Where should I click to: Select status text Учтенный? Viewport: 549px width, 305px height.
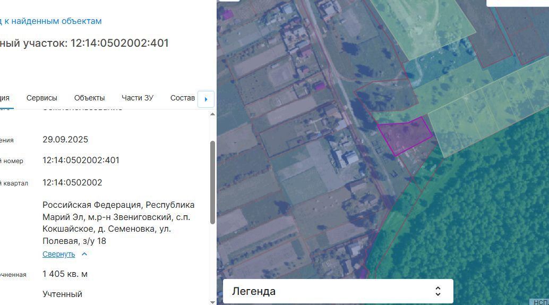tap(62, 294)
